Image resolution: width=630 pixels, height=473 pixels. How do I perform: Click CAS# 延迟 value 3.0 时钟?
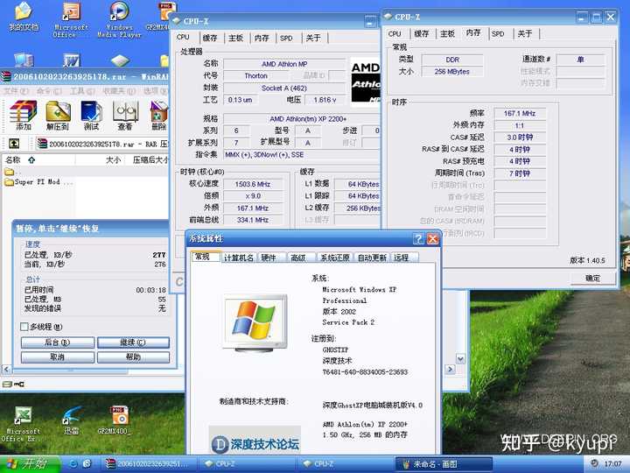click(520, 138)
